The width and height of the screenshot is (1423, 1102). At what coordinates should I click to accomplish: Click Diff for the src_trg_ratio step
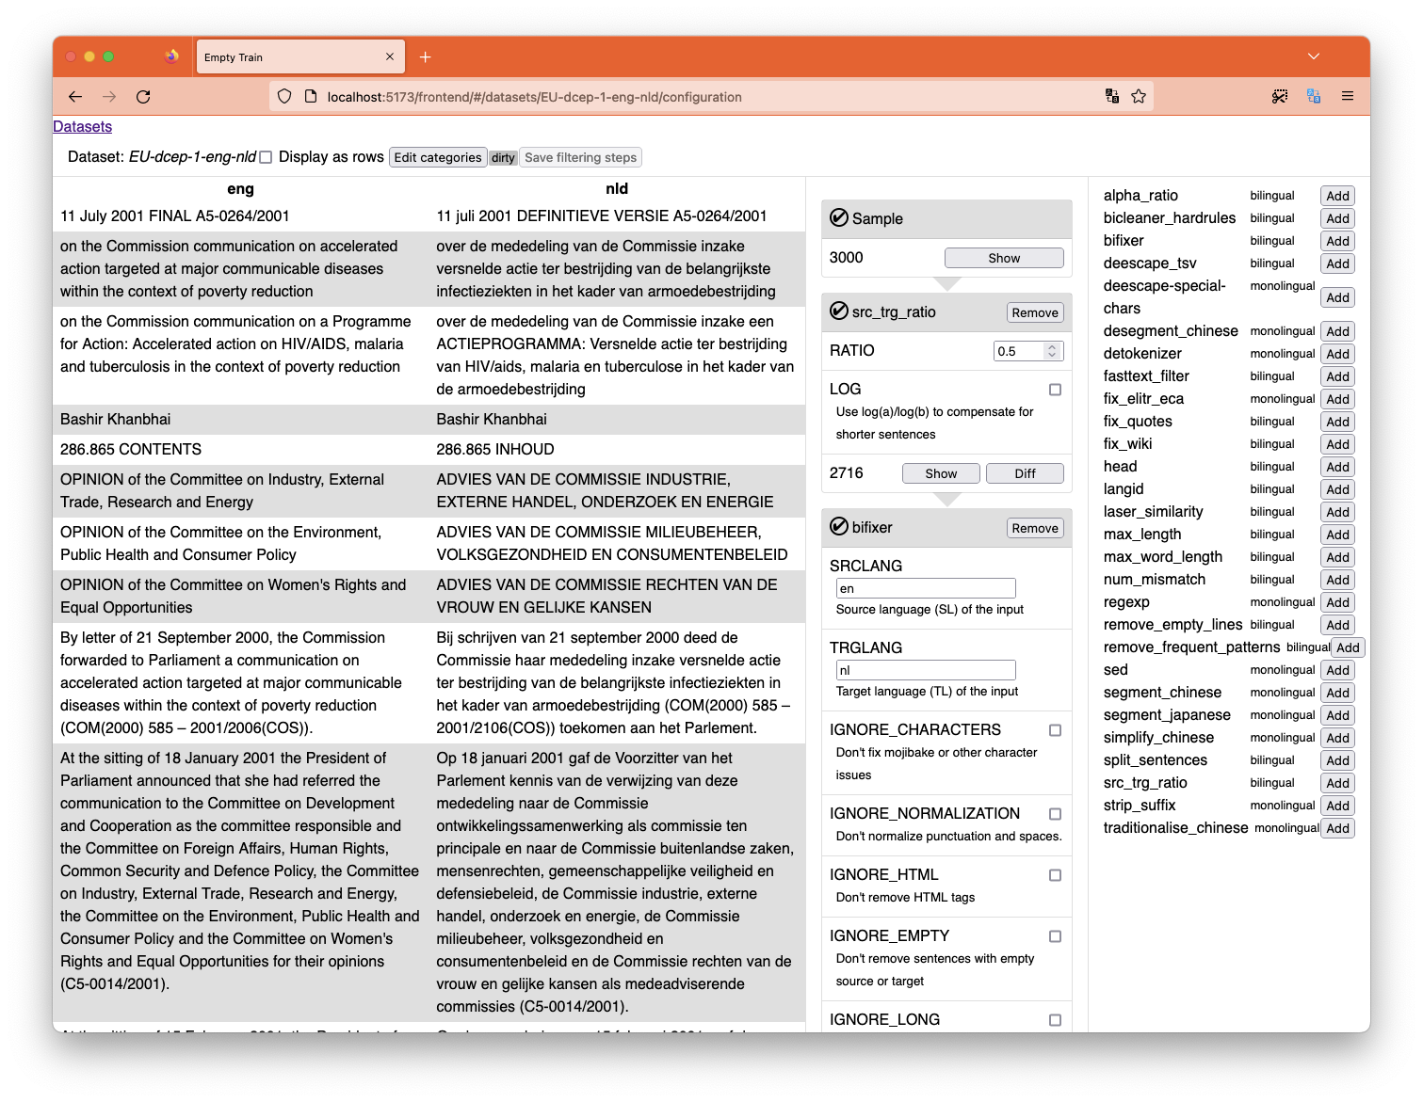coord(1025,473)
